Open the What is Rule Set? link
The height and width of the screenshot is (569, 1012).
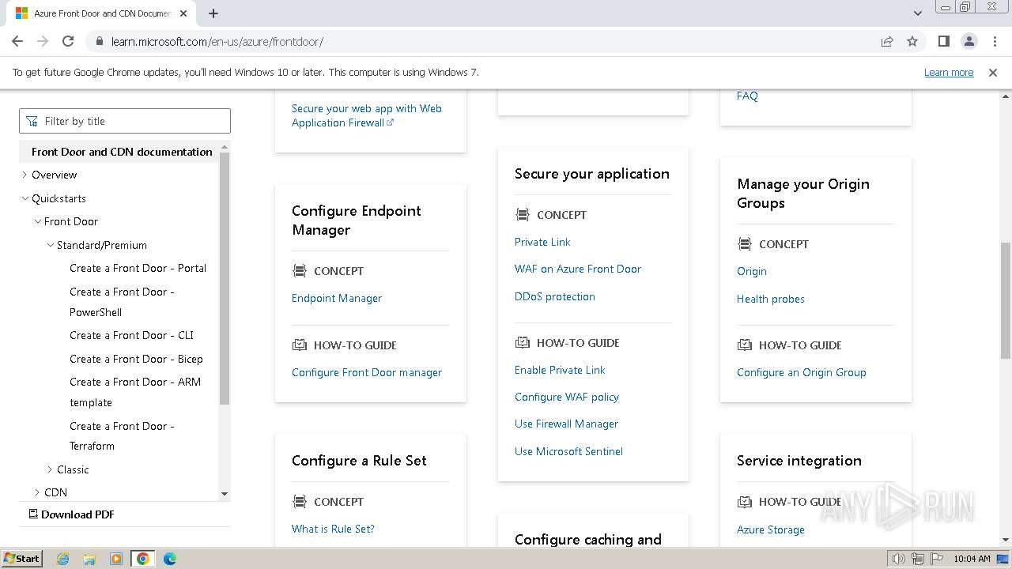tap(333, 529)
